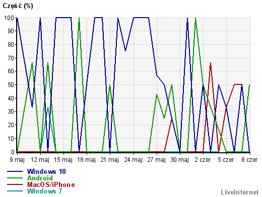Click the Część (%) axis title

pos(18,6)
